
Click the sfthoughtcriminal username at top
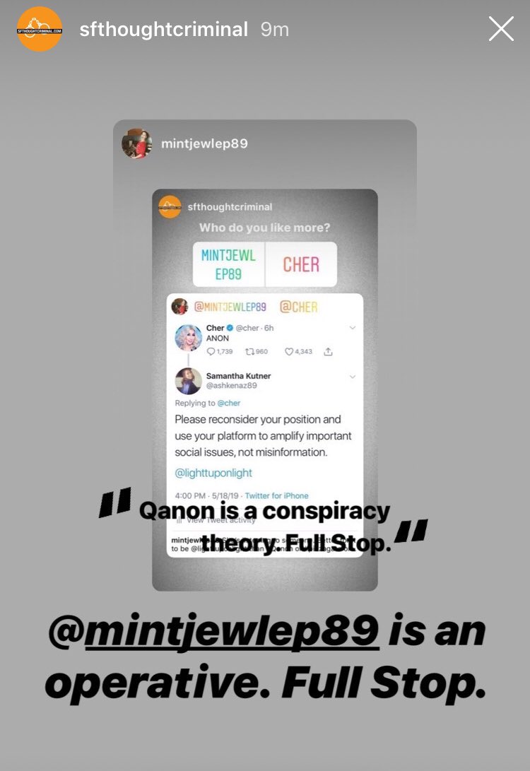(x=164, y=30)
